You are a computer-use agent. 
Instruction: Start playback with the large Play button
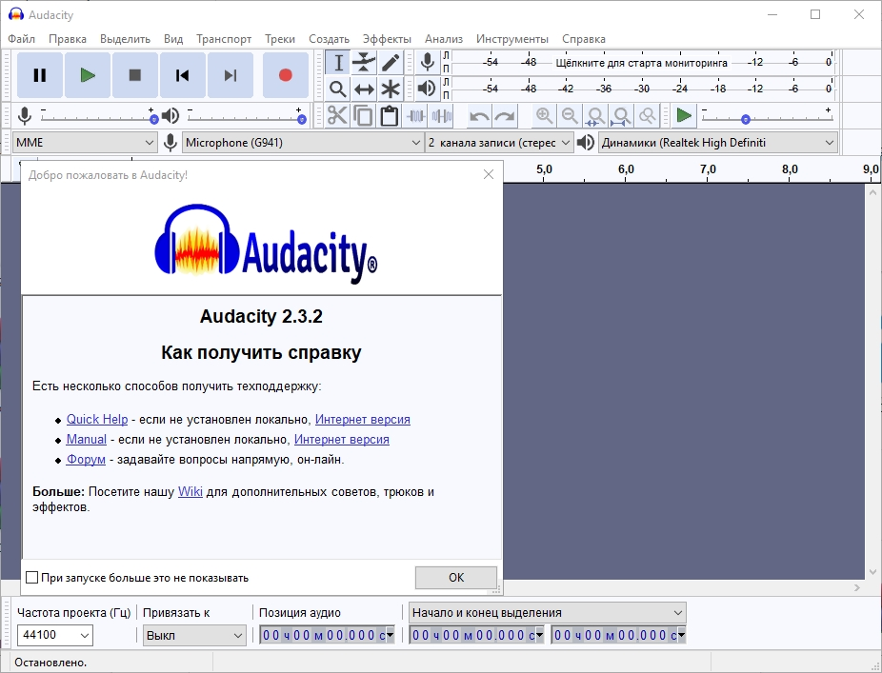tap(88, 75)
